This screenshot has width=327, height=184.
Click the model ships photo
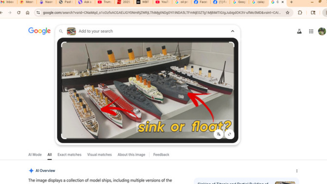(x=147, y=90)
